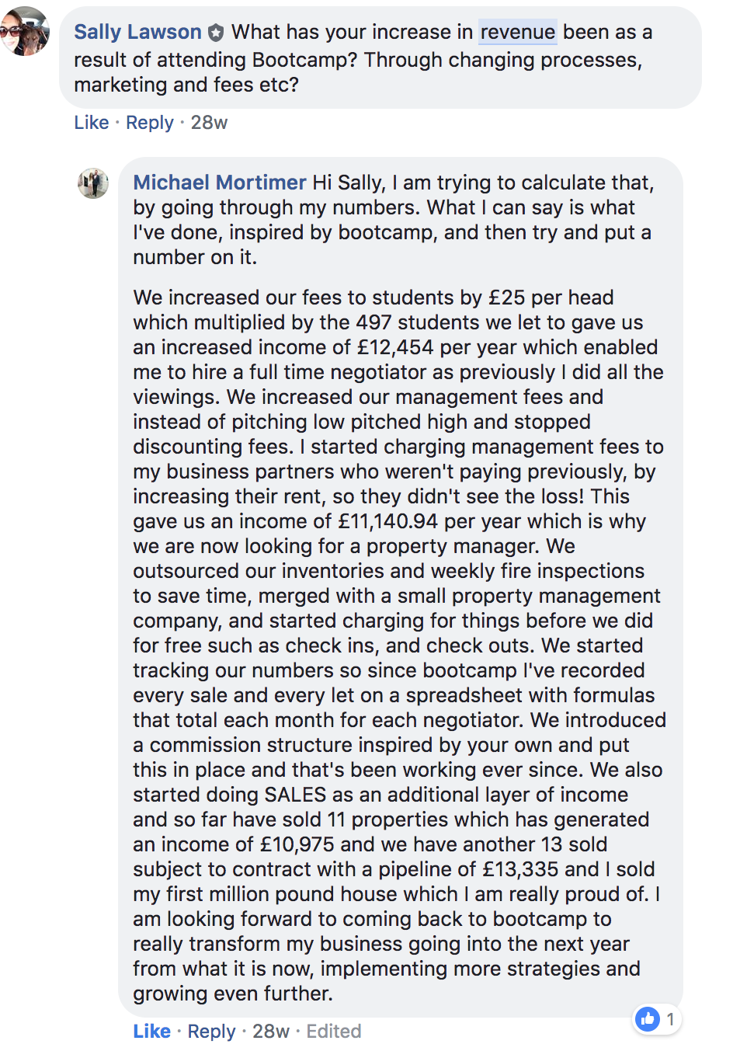Screen dimensions: 747x1058
Task: Open Michael Mortimer's profile name link
Action: [x=219, y=183]
